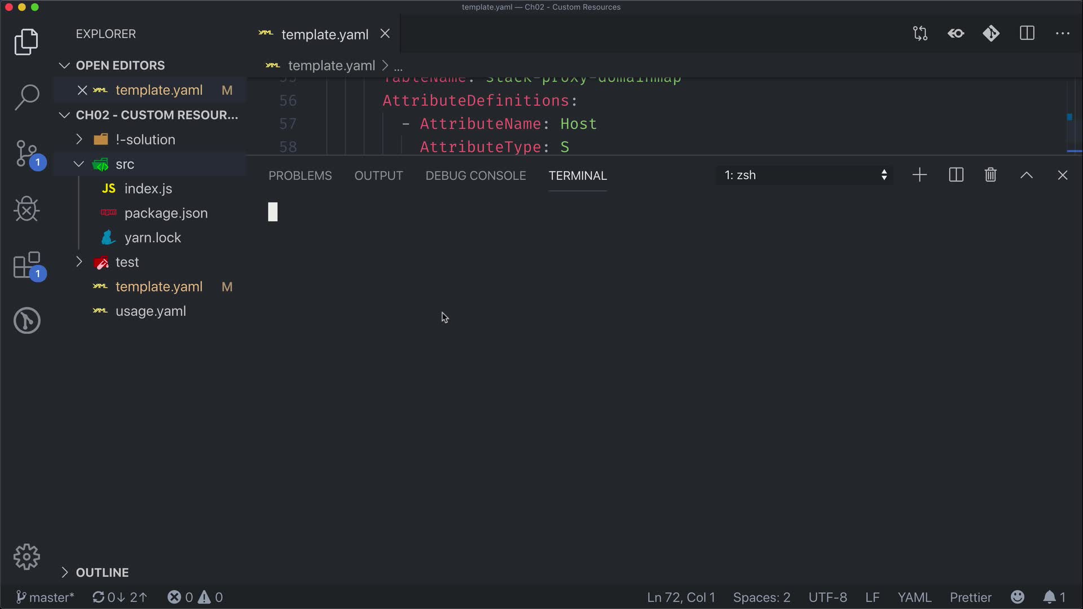Open the zsh terminal selector dropdown

click(805, 175)
